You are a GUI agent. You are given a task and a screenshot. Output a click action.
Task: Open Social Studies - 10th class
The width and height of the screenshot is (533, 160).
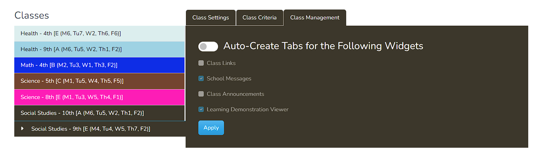pos(99,113)
